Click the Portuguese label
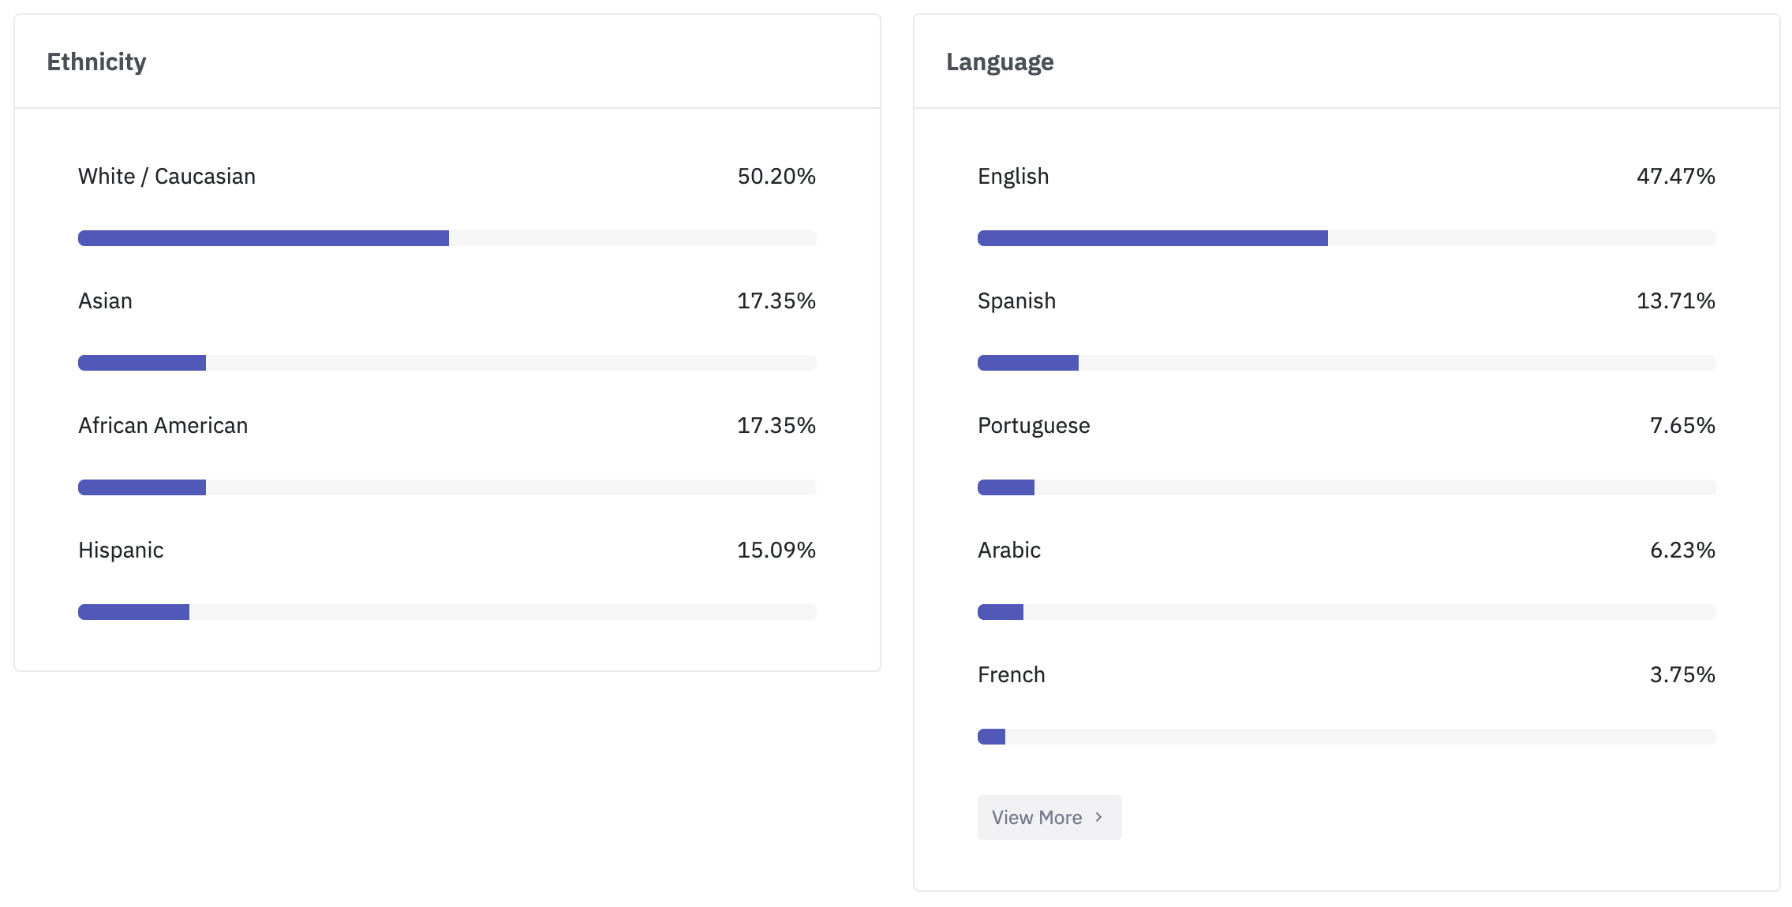The width and height of the screenshot is (1792, 907). point(1034,425)
